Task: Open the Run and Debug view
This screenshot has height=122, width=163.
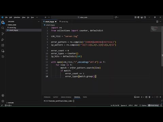Action: pos(3,40)
